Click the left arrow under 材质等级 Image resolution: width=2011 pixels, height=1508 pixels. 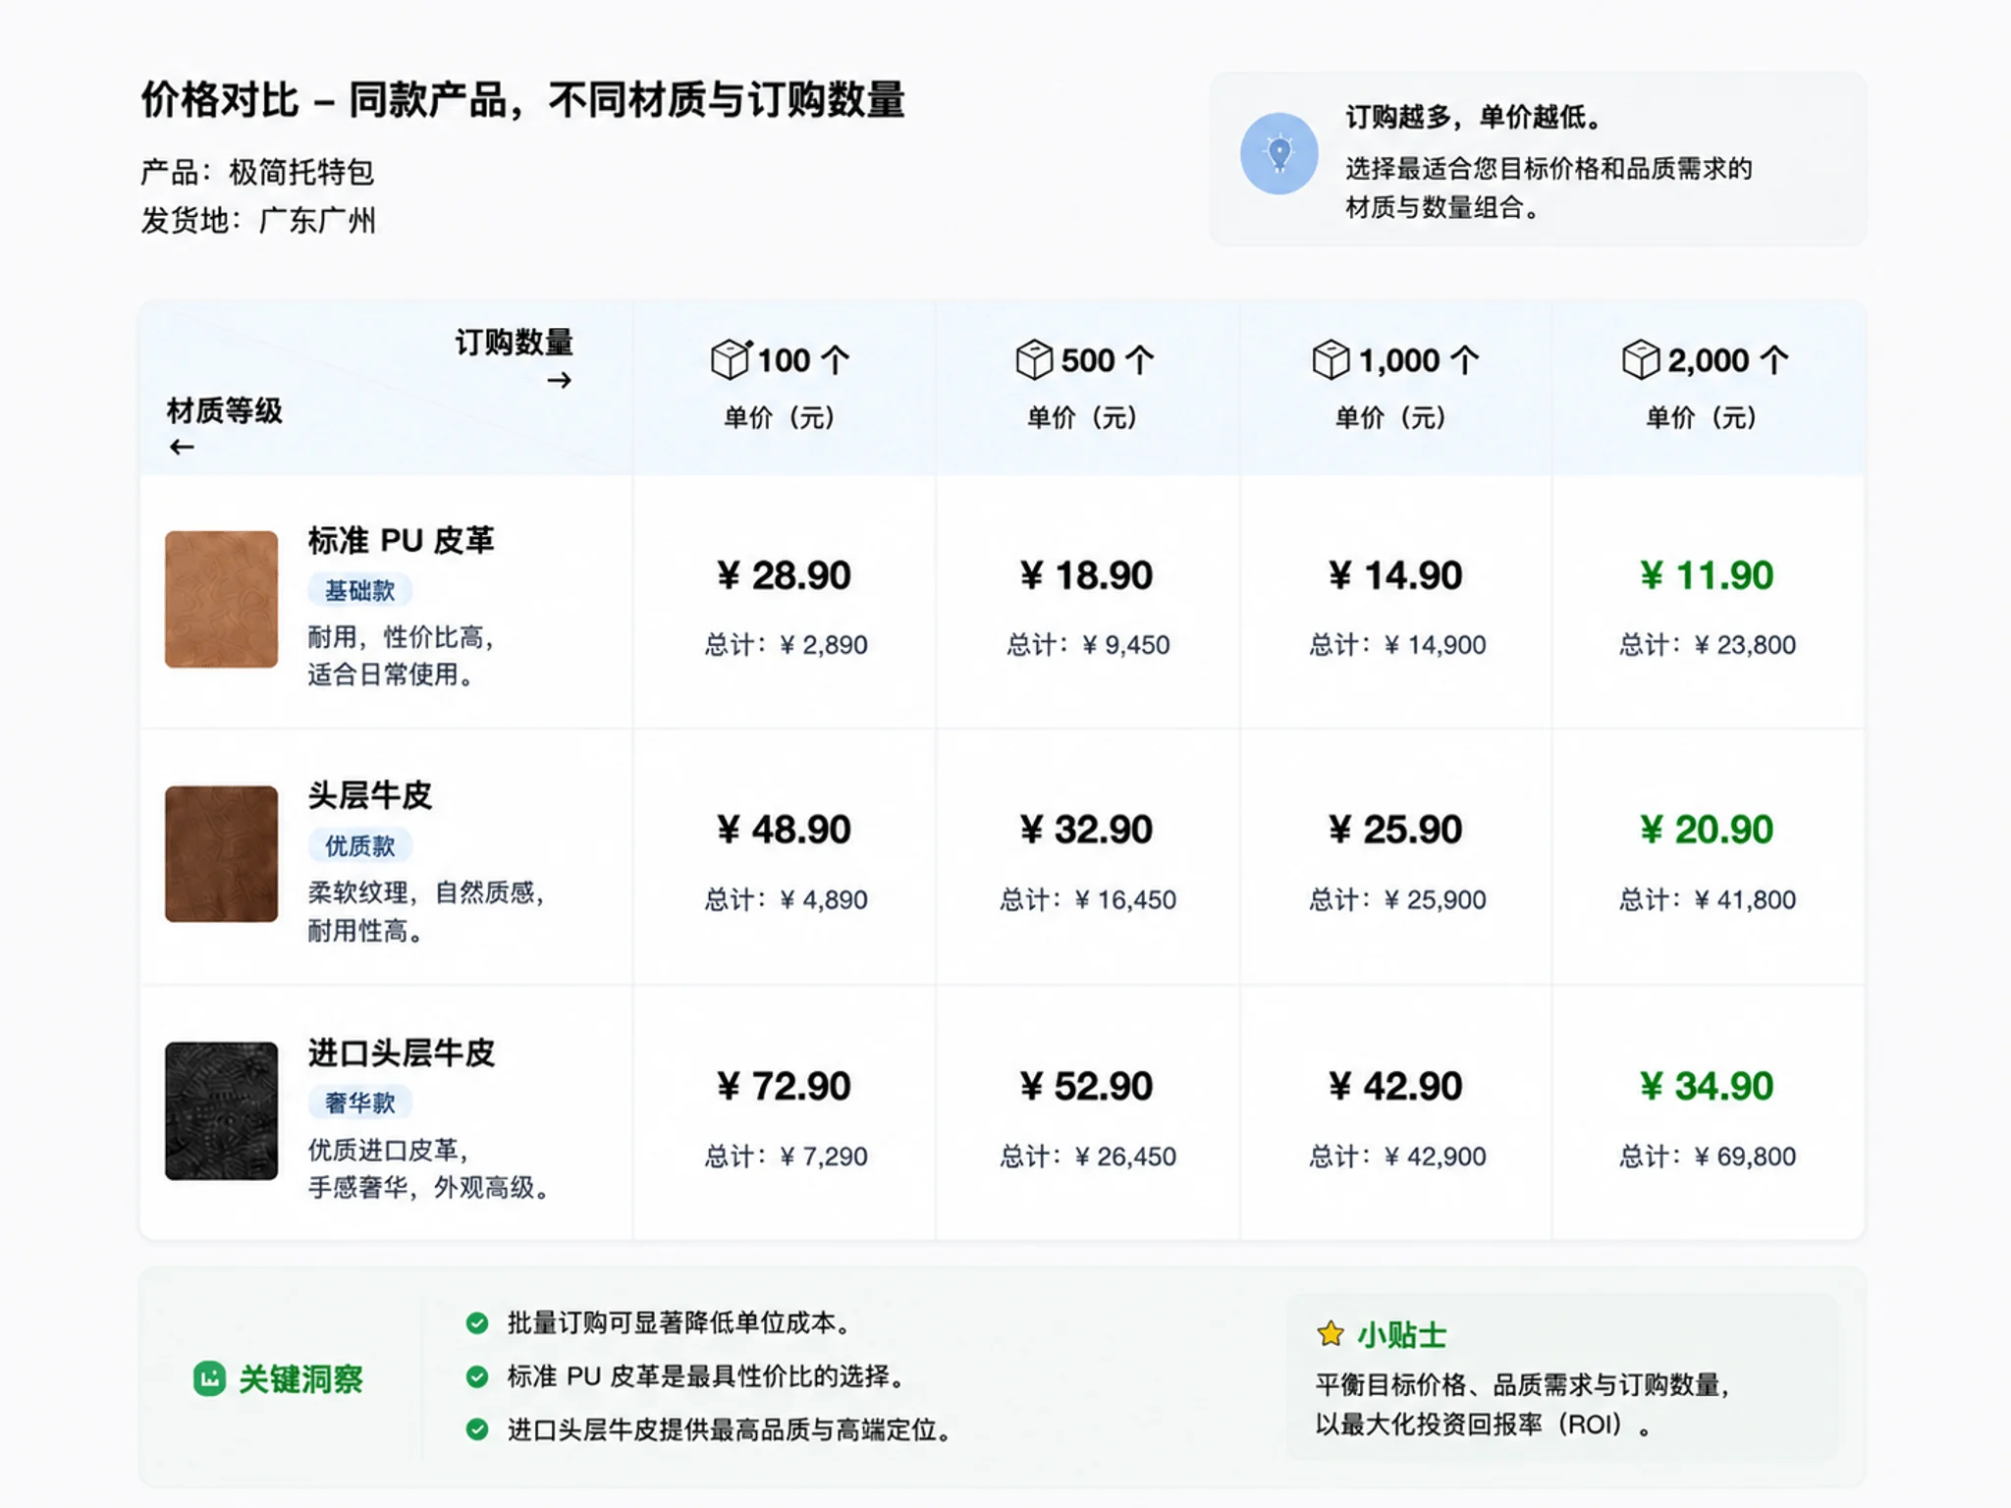pyautogui.click(x=182, y=448)
